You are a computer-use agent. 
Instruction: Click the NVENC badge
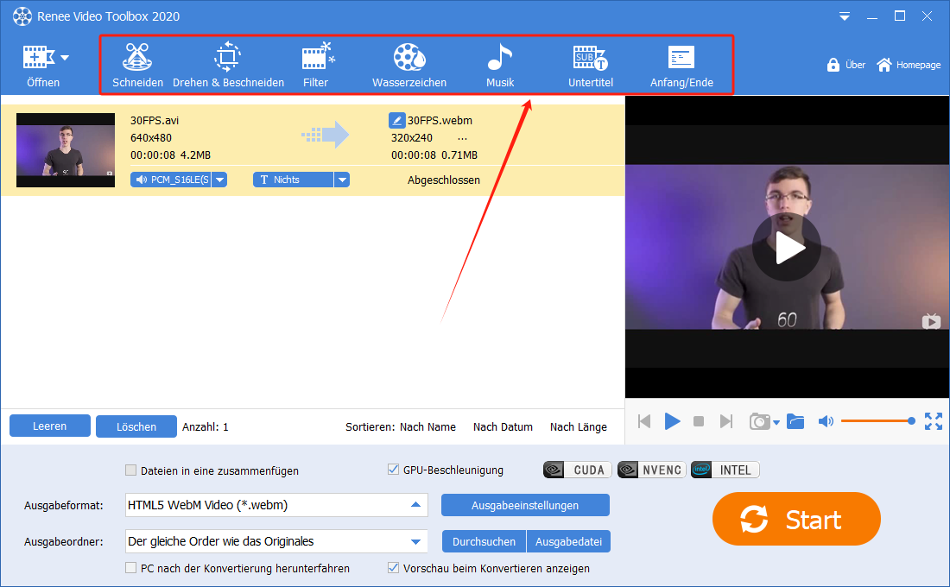pyautogui.click(x=651, y=470)
